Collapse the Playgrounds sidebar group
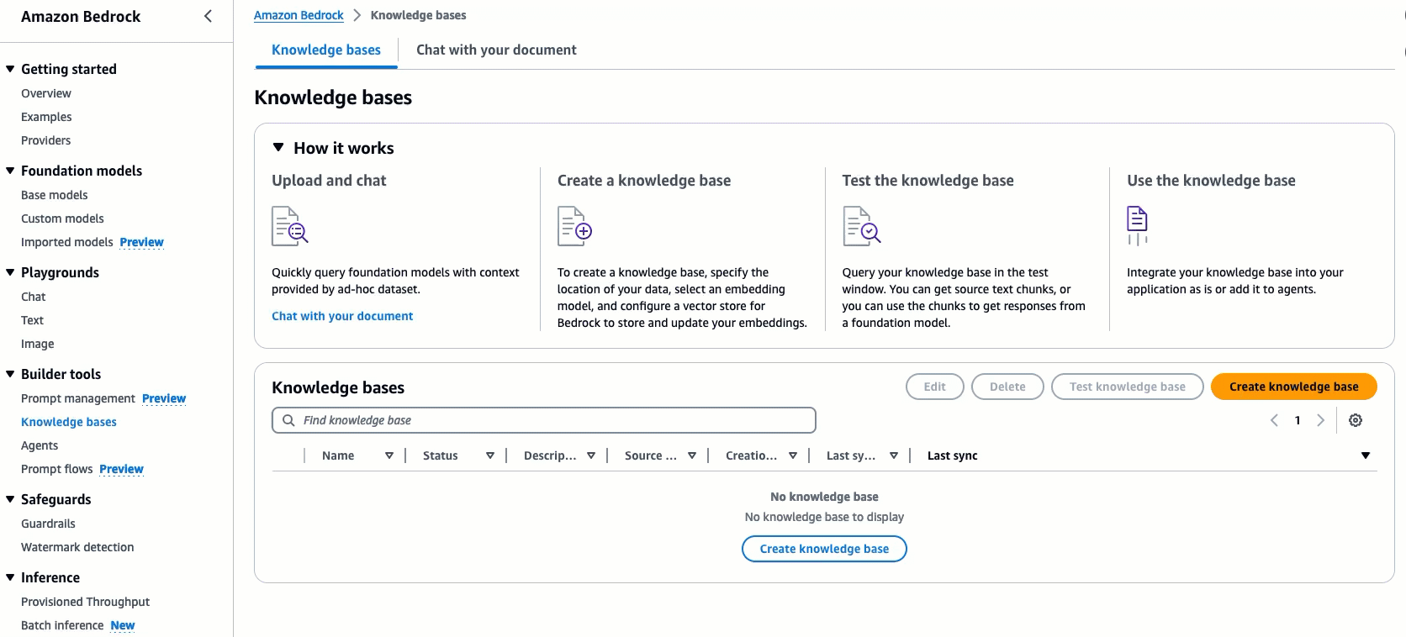1406x637 pixels. tap(10, 272)
